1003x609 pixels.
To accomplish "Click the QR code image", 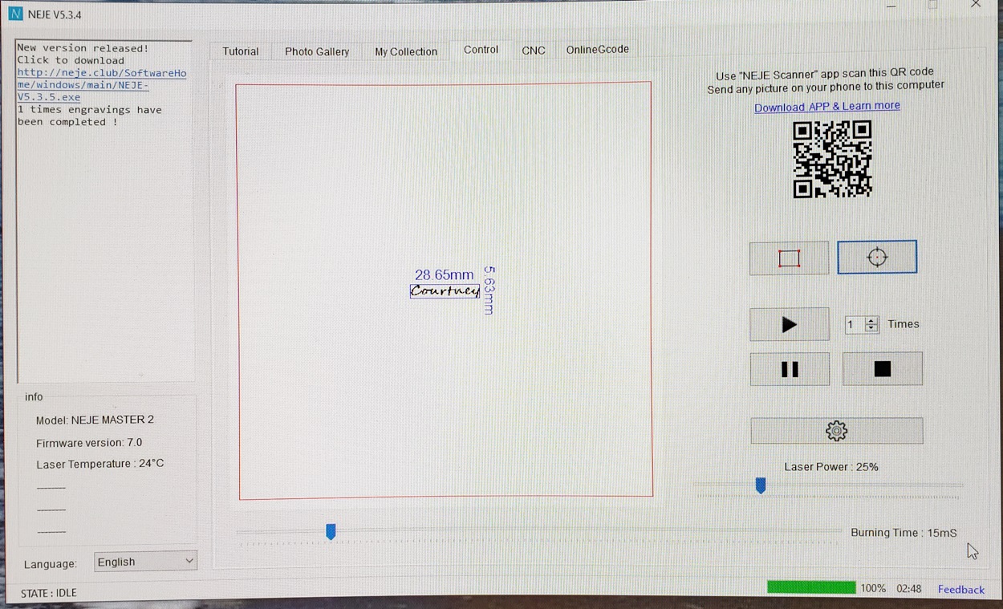I will [832, 159].
